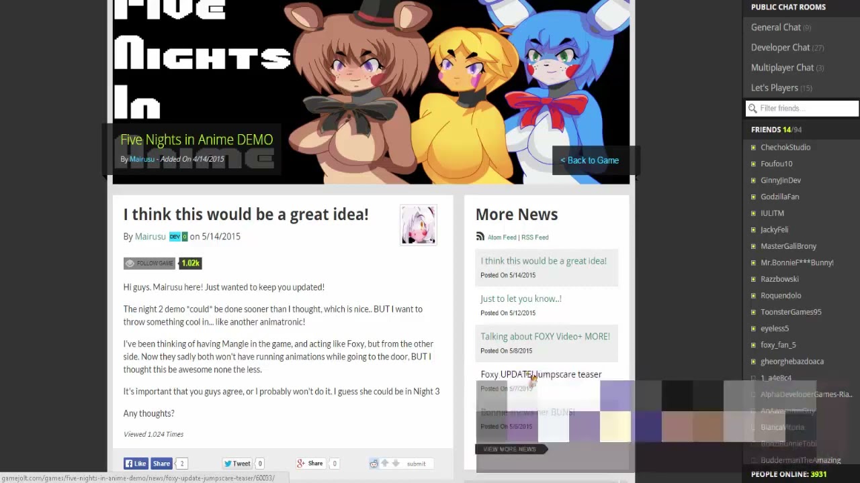Open chat with friend ToonsterGames95
The width and height of the screenshot is (860, 483).
point(791,312)
